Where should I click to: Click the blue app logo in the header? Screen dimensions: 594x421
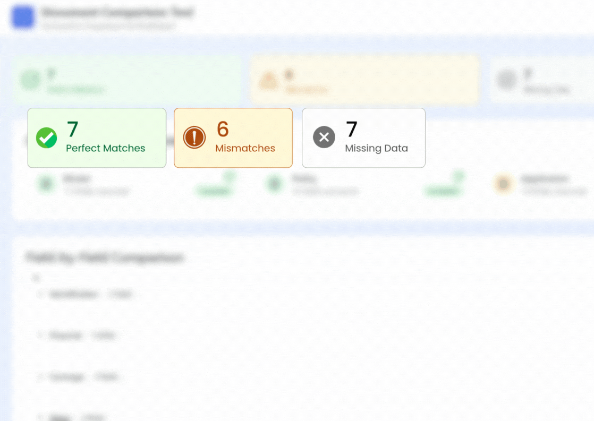point(23,18)
